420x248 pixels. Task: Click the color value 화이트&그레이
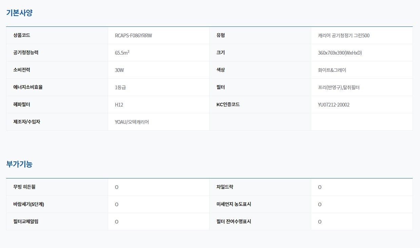click(x=332, y=70)
